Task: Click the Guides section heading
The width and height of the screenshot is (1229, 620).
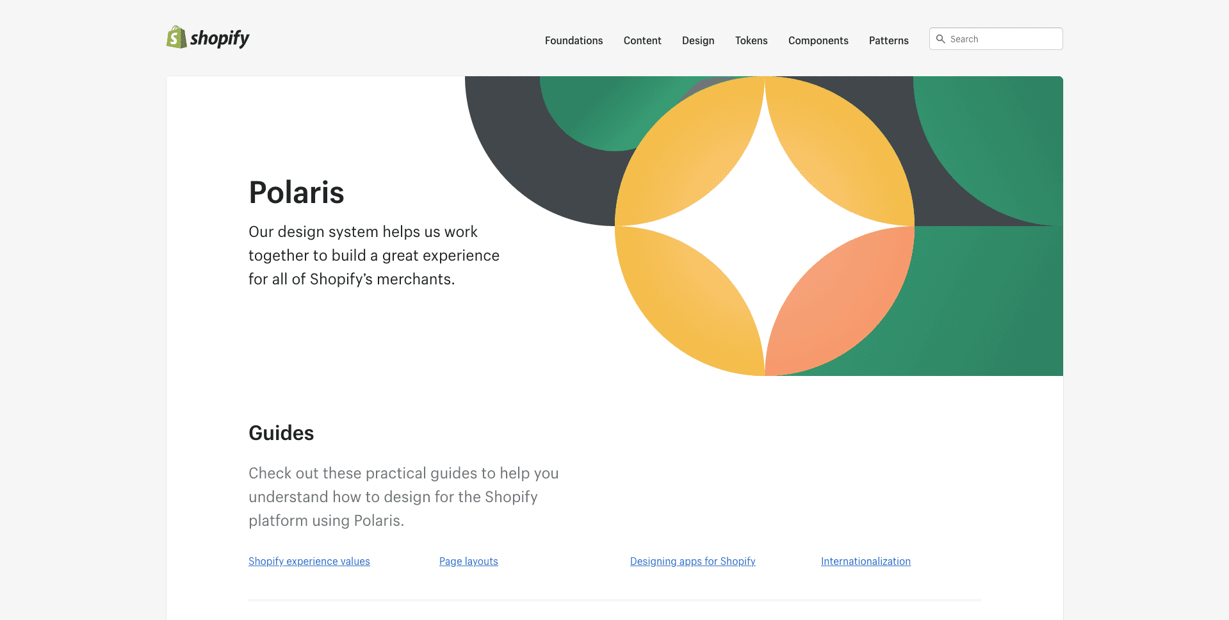Action: point(281,433)
